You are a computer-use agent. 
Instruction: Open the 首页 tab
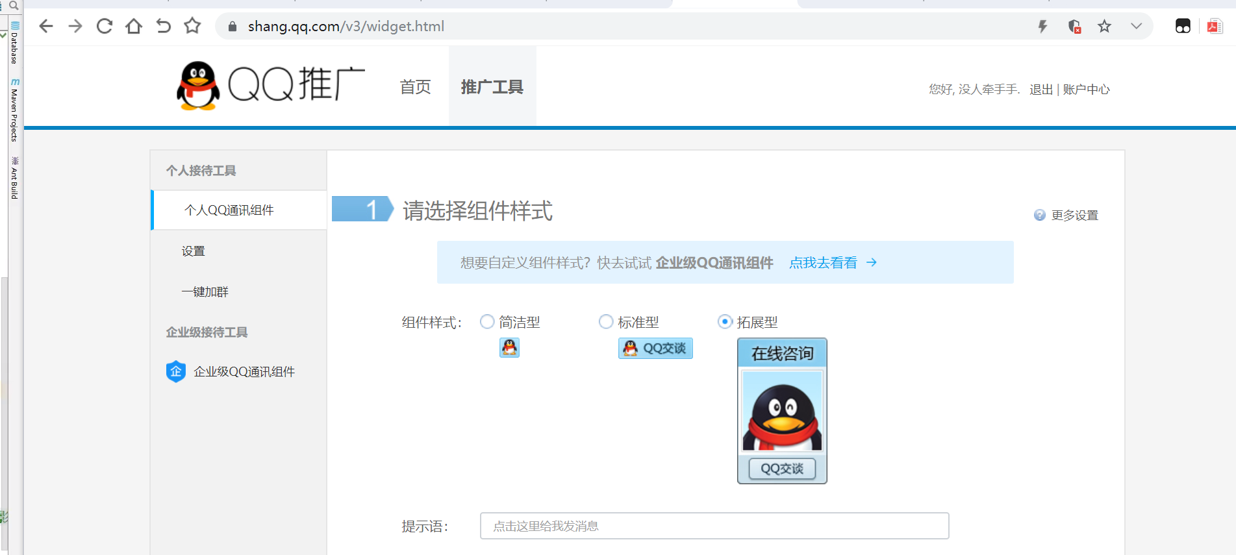pyautogui.click(x=416, y=87)
